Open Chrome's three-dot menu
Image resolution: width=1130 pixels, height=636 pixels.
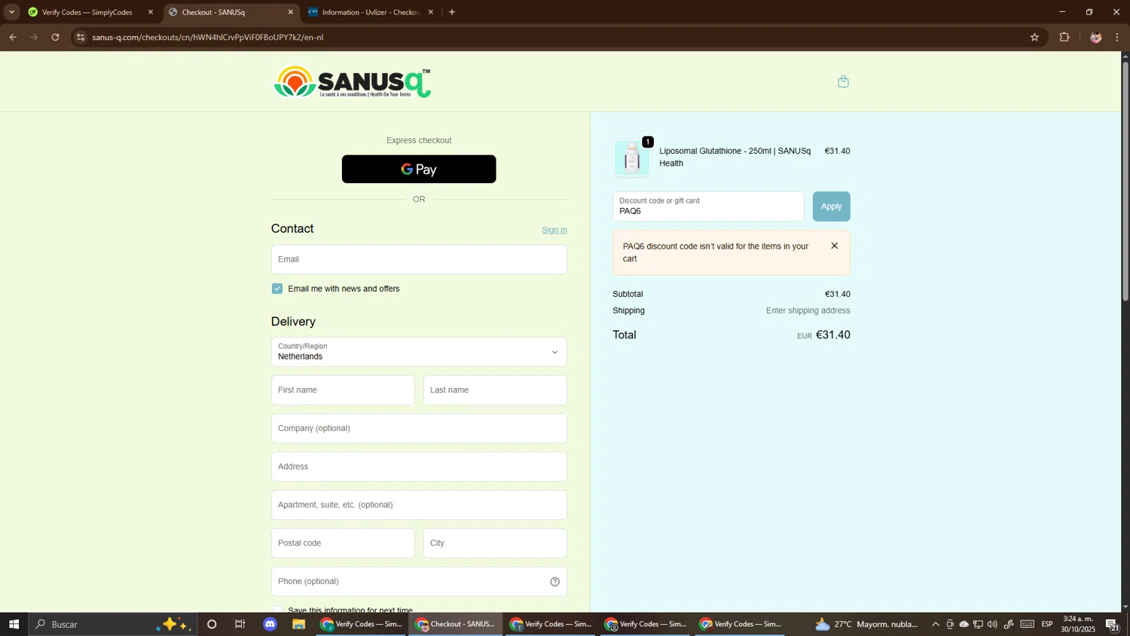tap(1117, 37)
